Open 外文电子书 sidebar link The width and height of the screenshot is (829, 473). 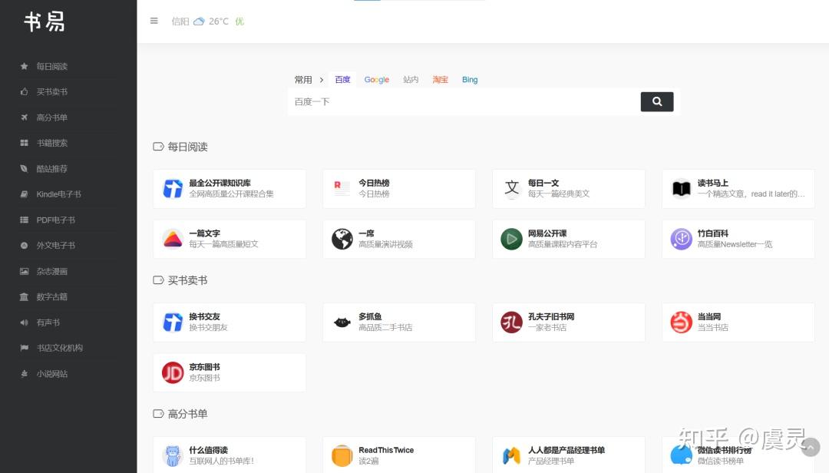55,246
